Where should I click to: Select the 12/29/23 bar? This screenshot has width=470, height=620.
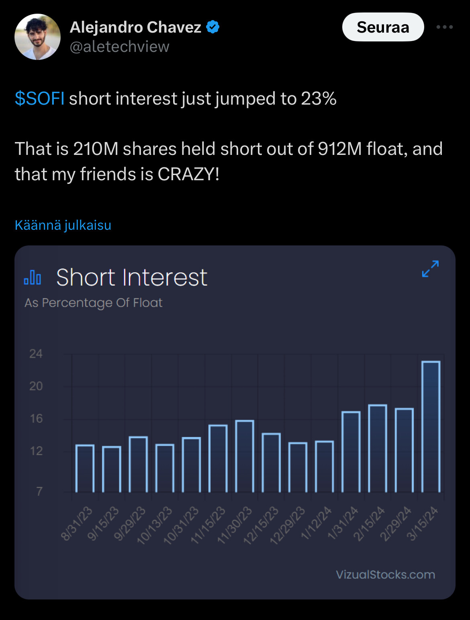[298, 467]
